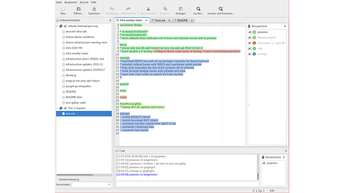344x193 pixels.
Task: Select user Noelmcloughlin in Benutzerliste
Action: tap(267, 38)
